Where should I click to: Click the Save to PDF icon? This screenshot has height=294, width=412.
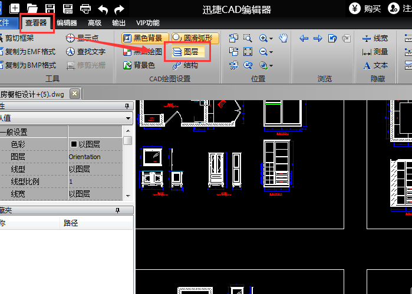tap(68, 9)
